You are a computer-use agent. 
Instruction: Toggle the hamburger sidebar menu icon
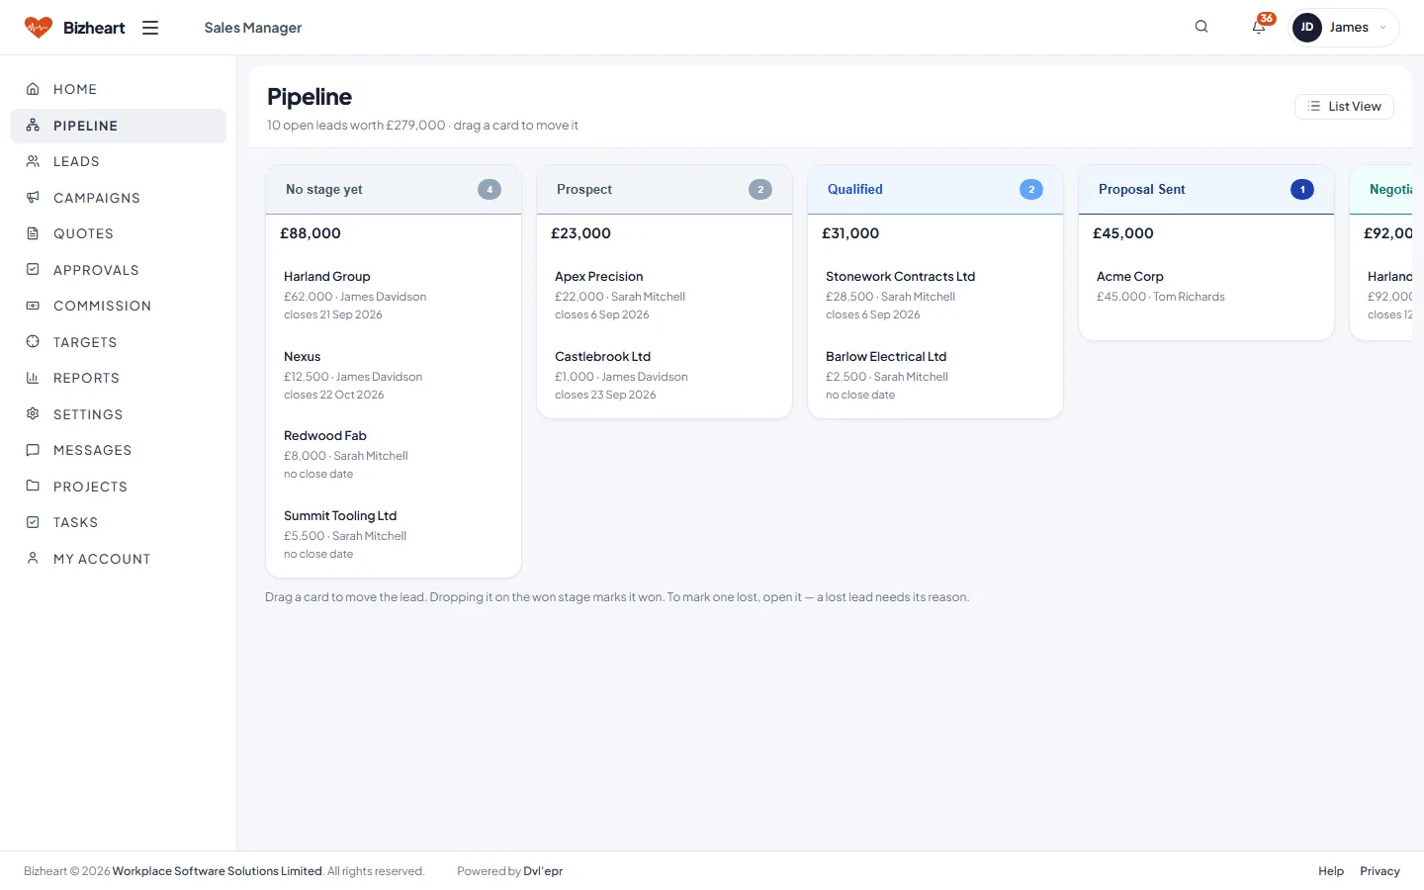tap(150, 28)
